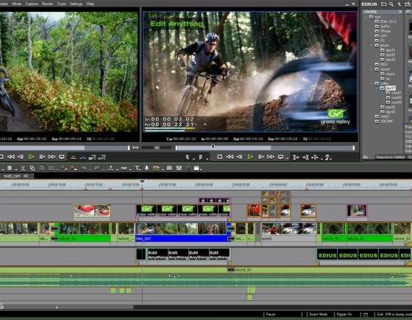Screen dimensions: 412x320
Task: Open dropdown beside Set In icon
Action: [193, 159]
